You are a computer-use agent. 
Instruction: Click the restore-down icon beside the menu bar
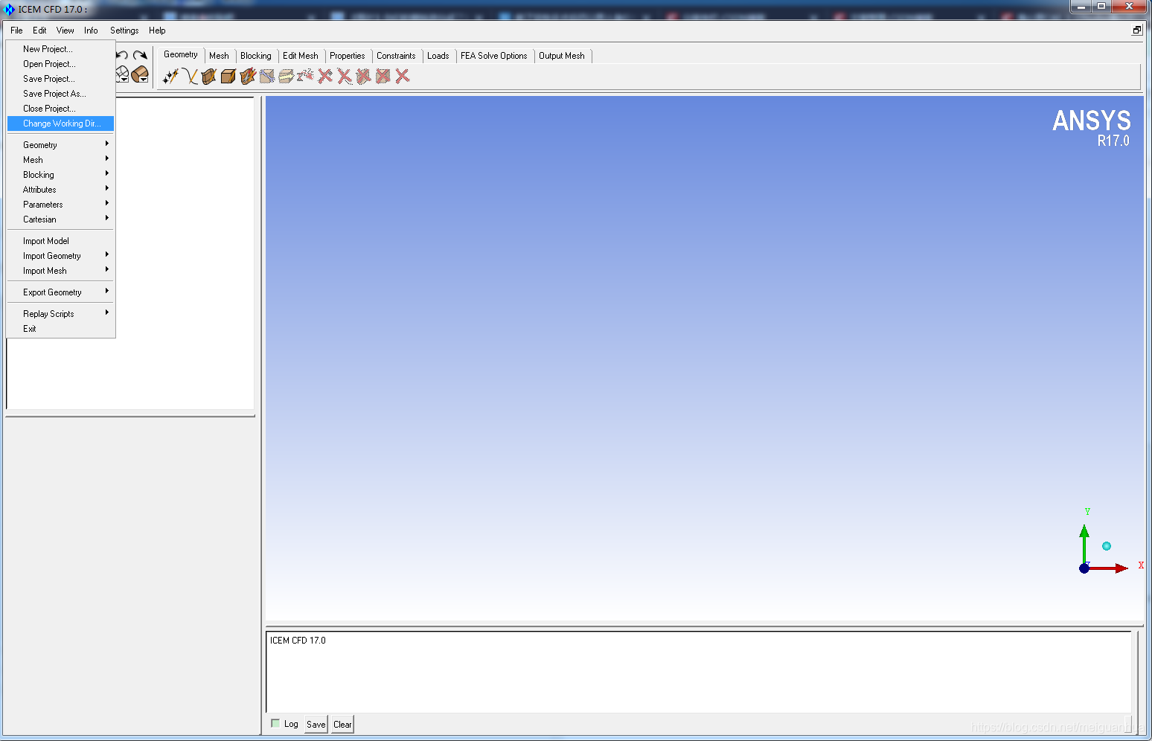[1137, 31]
